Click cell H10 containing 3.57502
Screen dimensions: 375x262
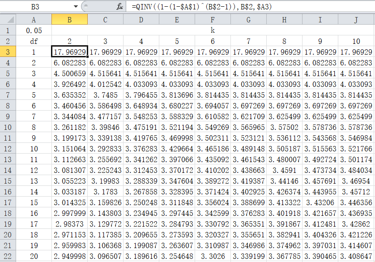[x=284, y=127]
